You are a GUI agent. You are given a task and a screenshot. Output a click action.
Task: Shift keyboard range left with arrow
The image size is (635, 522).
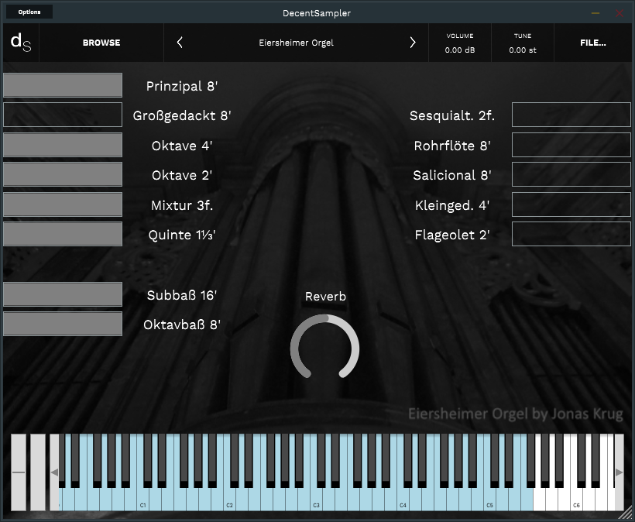coord(54,472)
